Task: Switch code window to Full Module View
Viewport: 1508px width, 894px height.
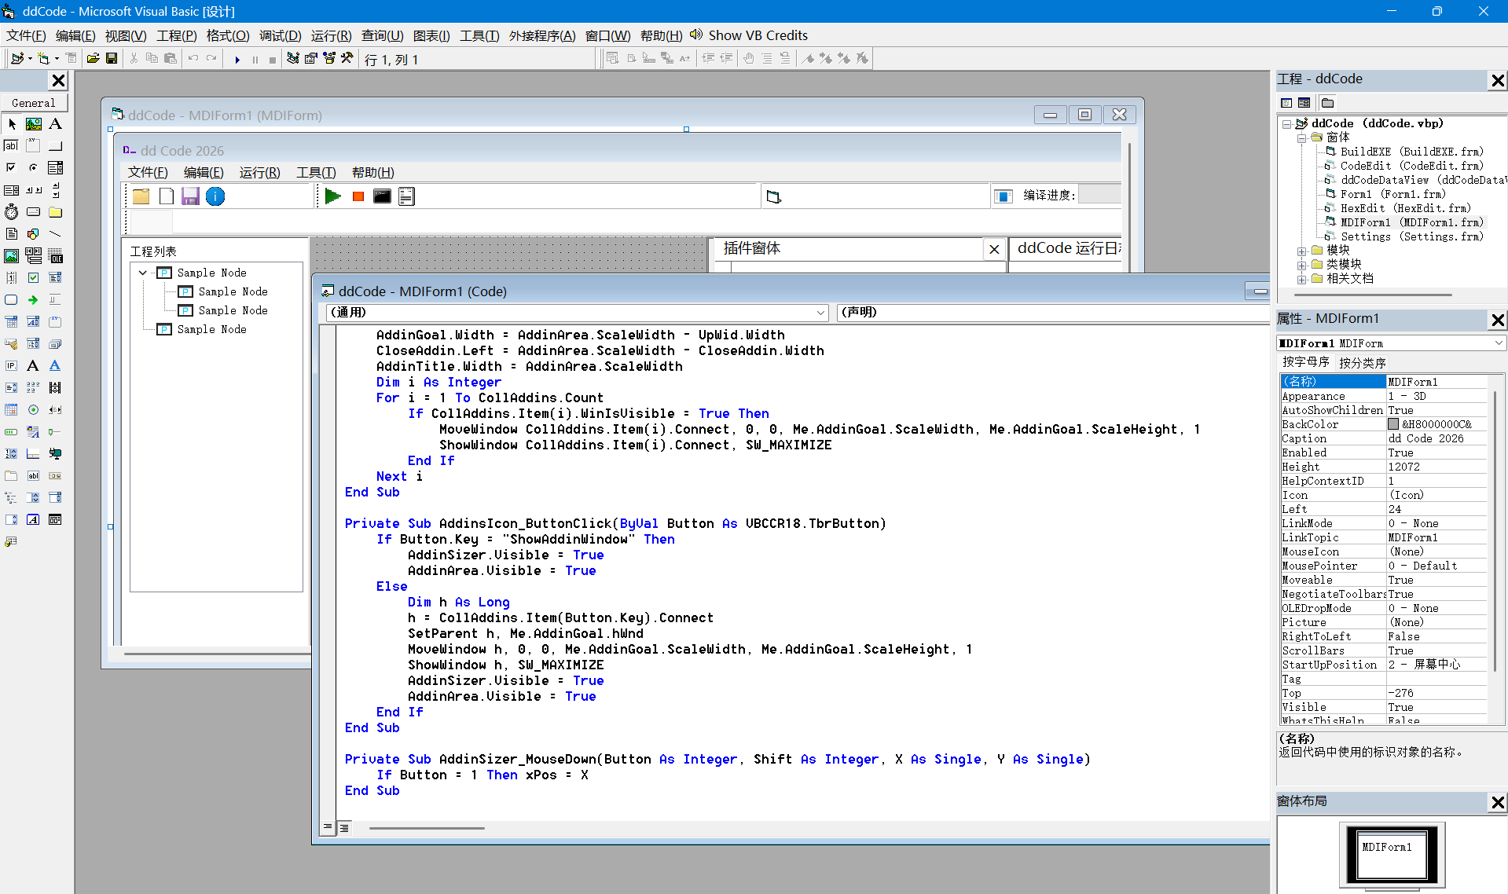Action: 344,827
